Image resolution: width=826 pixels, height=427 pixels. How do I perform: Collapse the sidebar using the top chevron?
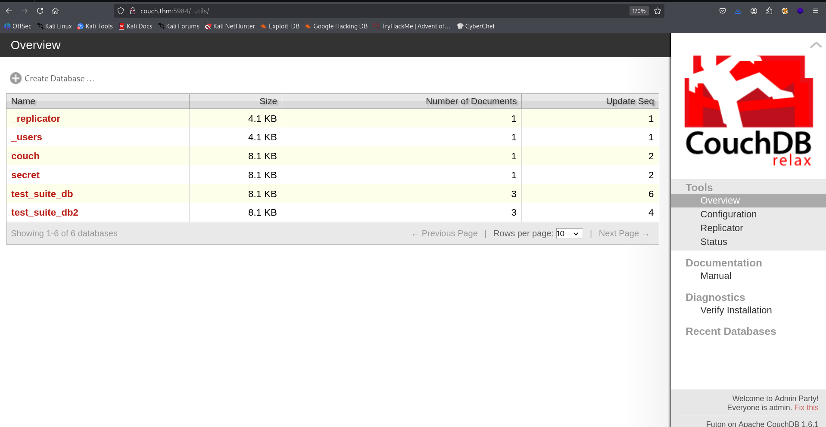click(815, 45)
